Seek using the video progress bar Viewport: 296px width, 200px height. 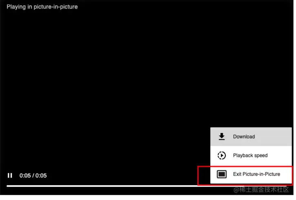[x=146, y=186]
